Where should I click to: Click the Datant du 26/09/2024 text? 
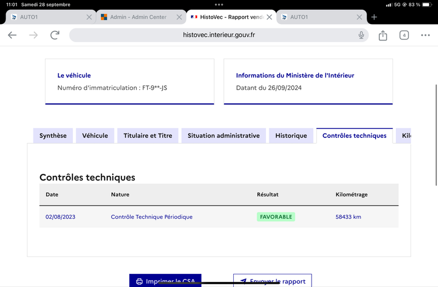point(269,88)
